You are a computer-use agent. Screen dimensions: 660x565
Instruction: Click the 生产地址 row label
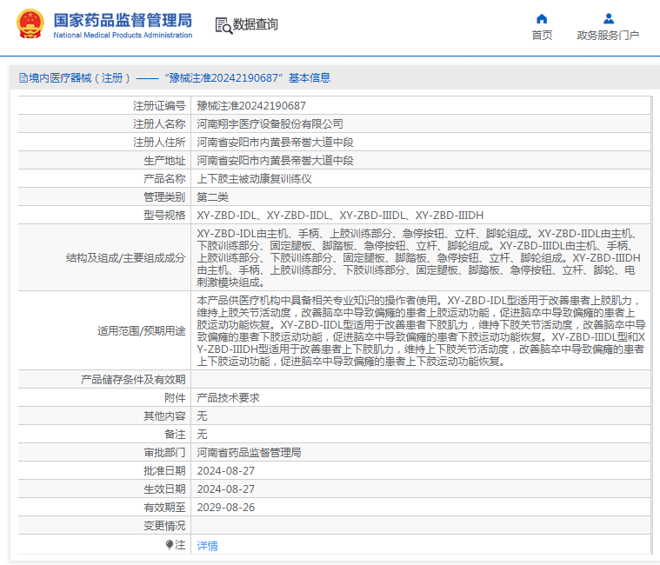coord(164,160)
